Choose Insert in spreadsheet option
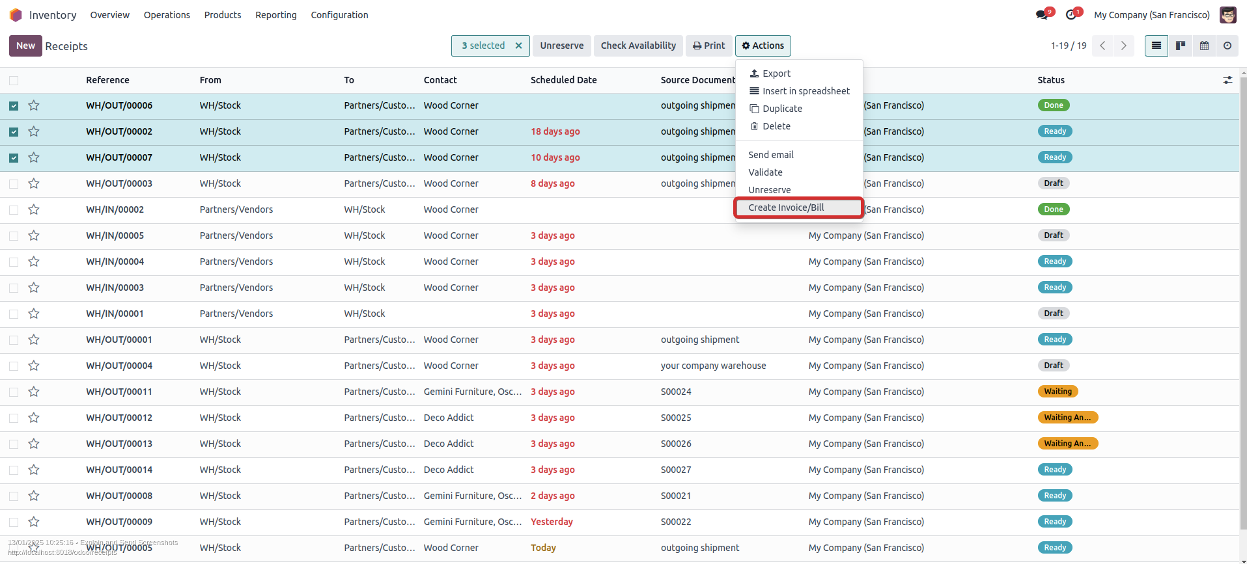The image size is (1247, 564). coord(806,91)
